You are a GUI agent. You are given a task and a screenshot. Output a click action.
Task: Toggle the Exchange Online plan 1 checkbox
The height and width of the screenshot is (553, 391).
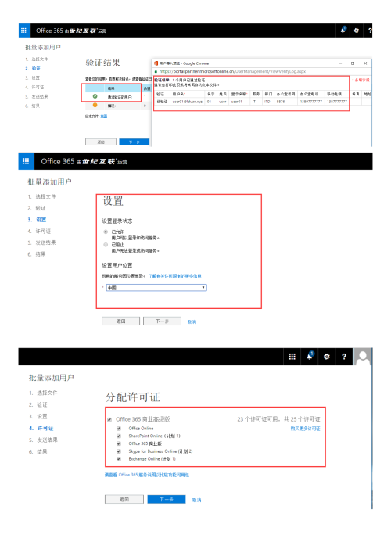[x=119, y=459]
